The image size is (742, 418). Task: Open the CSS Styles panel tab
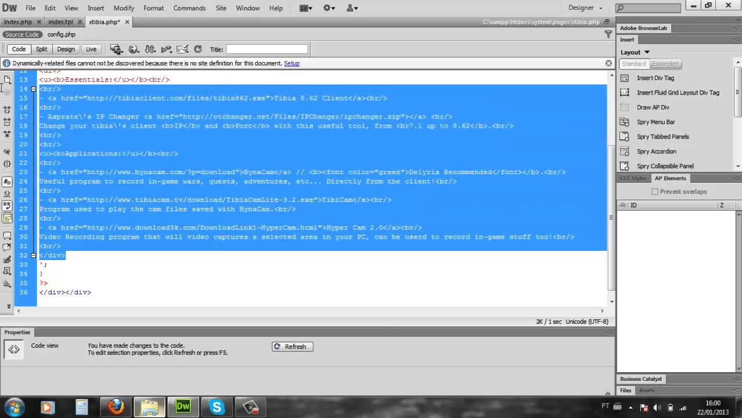coord(633,178)
